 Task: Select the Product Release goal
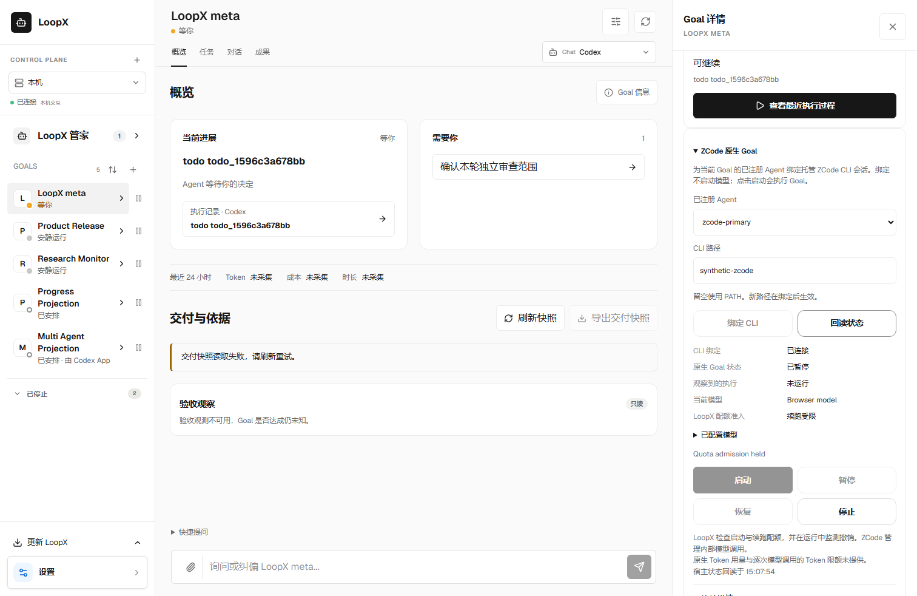(x=68, y=231)
